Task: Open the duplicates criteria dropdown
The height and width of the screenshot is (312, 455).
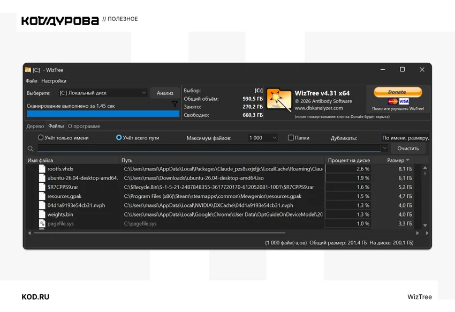Action: click(405, 138)
